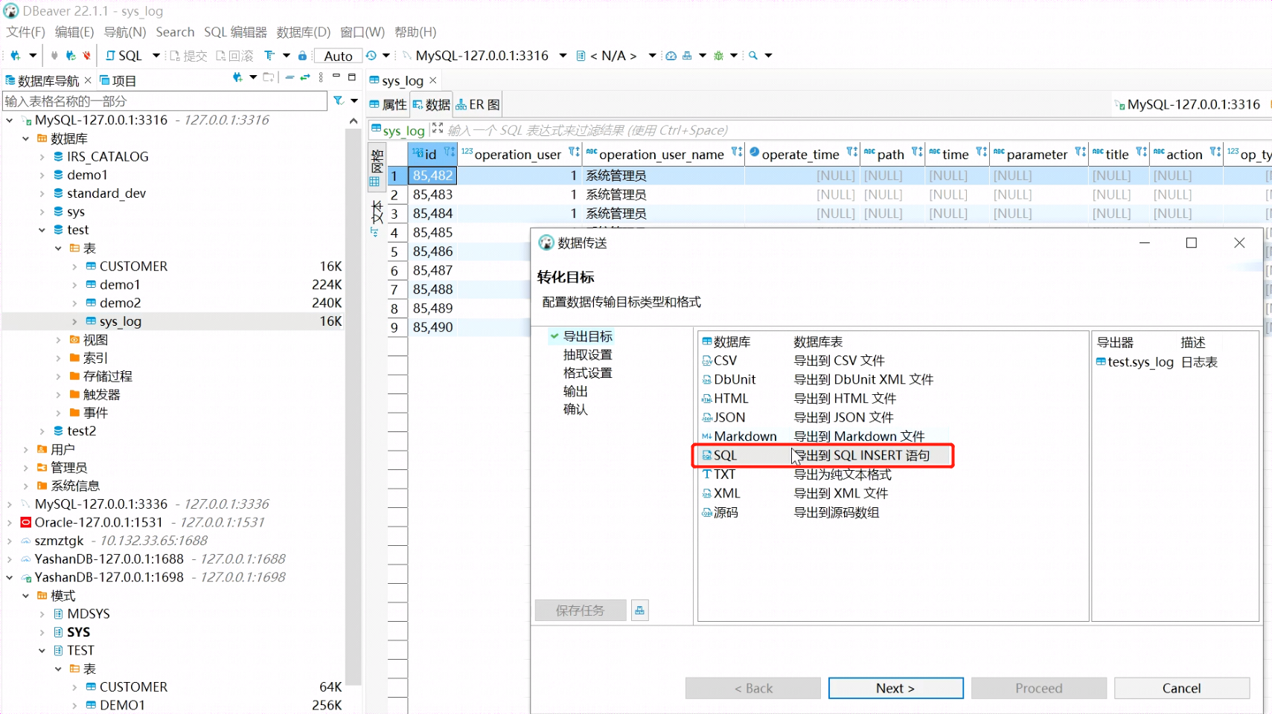Switch to the 项目 tab
The height and width of the screenshot is (714, 1272).
coord(118,80)
